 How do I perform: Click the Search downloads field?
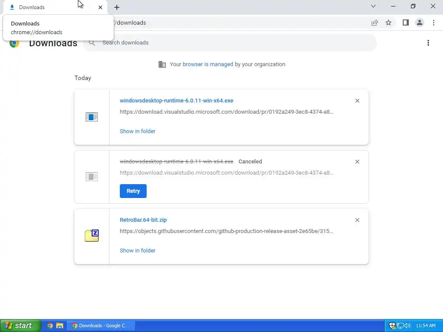[x=230, y=43]
